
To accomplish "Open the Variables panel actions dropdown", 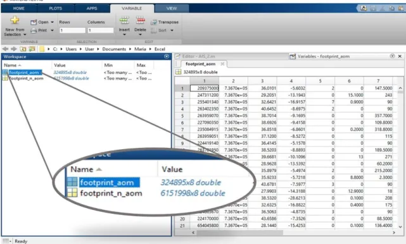I will pos(393,56).
